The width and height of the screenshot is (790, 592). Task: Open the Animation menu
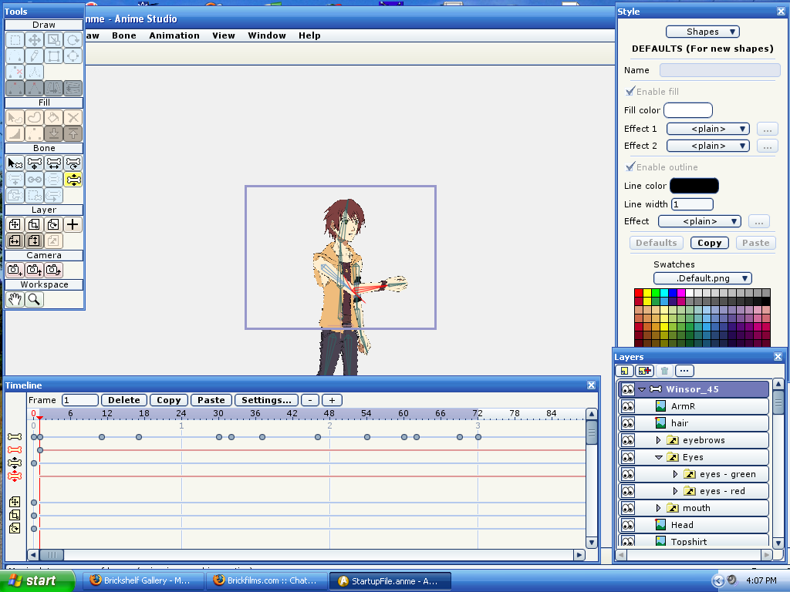tap(174, 35)
